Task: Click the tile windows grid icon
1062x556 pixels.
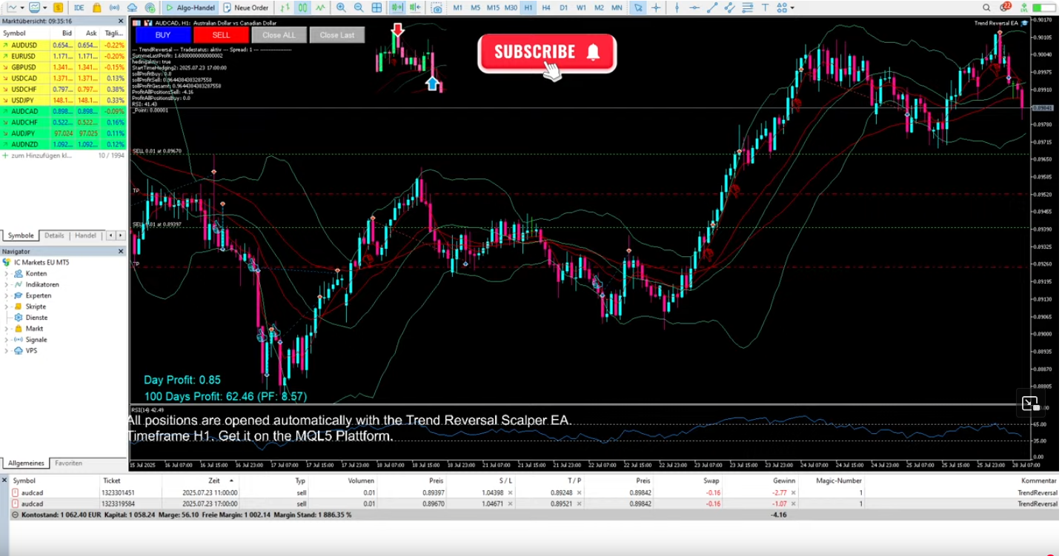Action: pos(376,7)
